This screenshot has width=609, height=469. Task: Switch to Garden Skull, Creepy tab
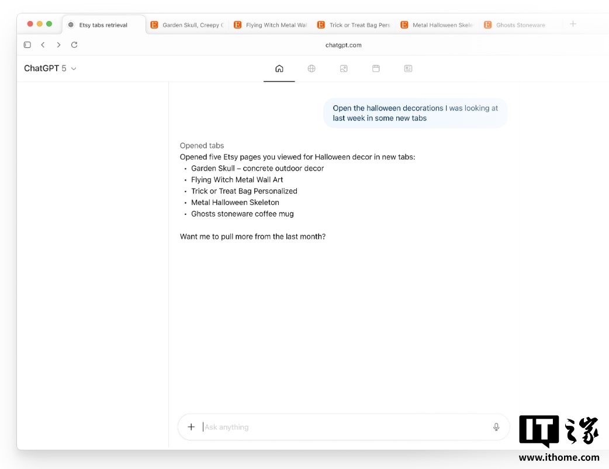click(x=188, y=25)
